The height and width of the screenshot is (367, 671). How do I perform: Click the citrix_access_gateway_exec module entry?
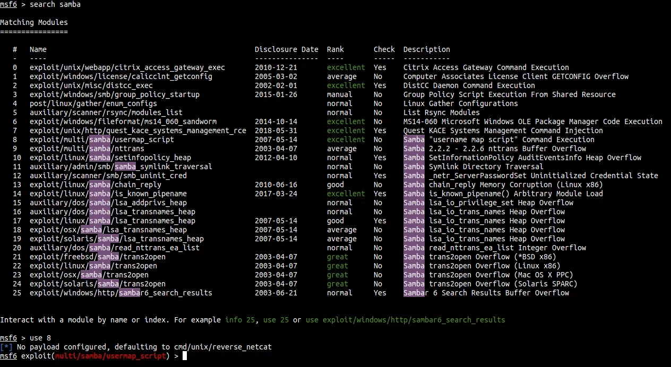coord(127,67)
